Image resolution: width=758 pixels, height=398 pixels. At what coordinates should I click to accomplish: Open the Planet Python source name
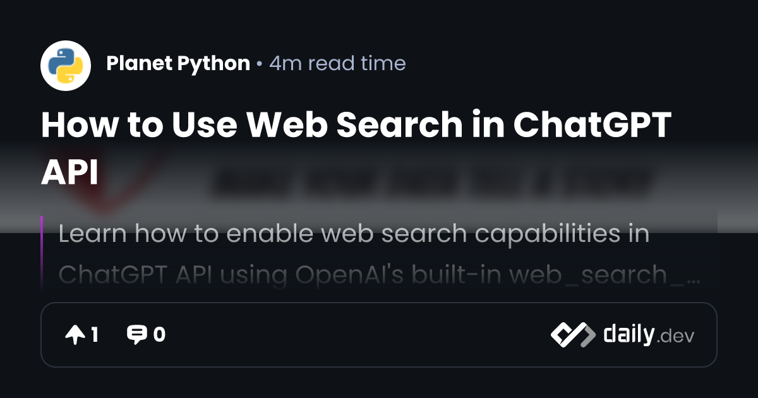pyautogui.click(x=178, y=63)
